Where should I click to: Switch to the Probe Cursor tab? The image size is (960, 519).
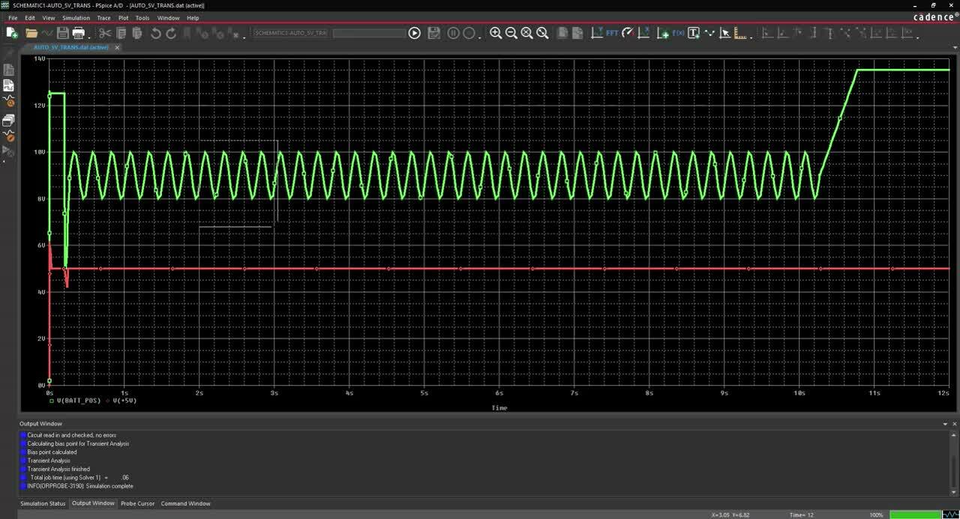coord(137,503)
